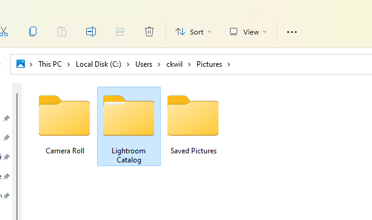Click the Share arrow icon
The height and width of the screenshot is (220, 372).
point(120,32)
